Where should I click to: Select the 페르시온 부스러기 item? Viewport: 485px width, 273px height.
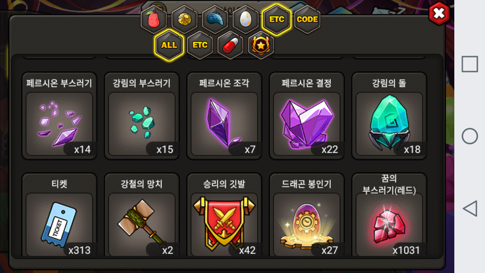(x=59, y=116)
